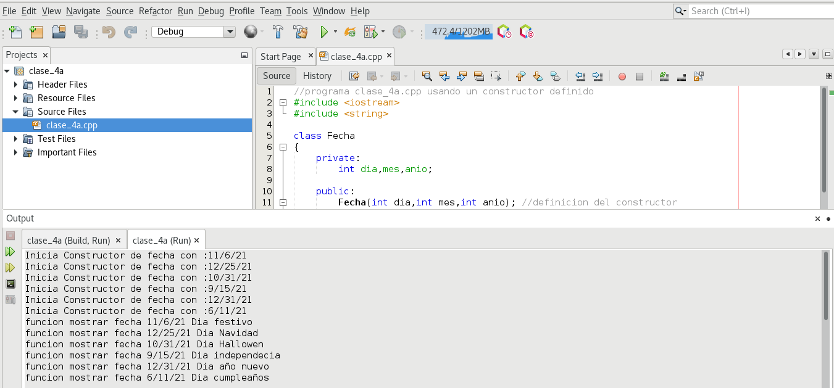Click the New File toolbar icon
834x388 pixels.
coord(15,32)
